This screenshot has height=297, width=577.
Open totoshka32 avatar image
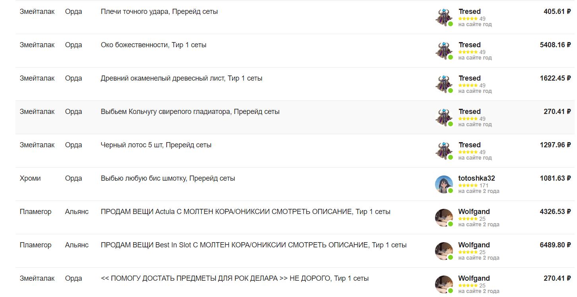(444, 184)
